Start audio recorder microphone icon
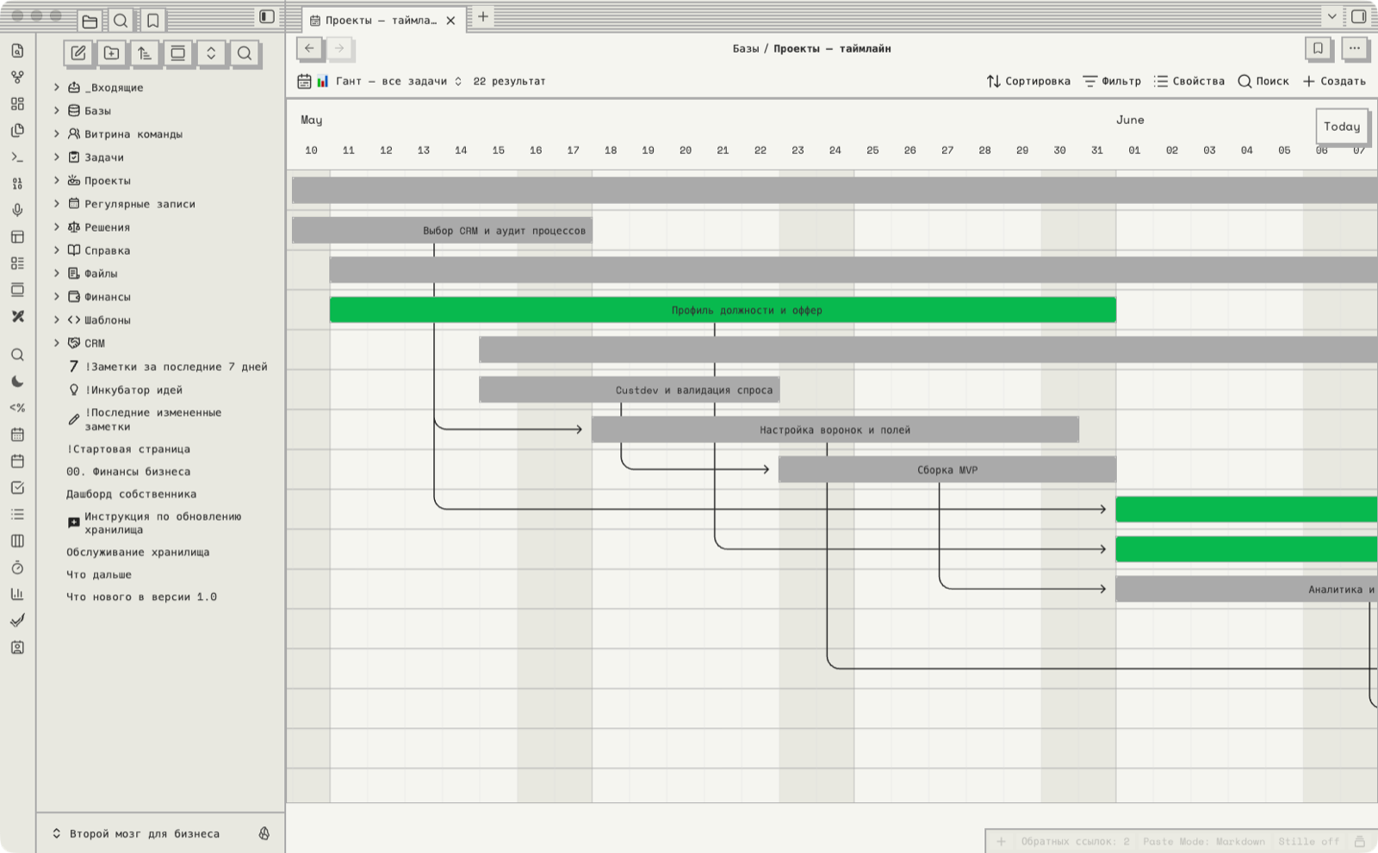Viewport: 1378px width, 853px height. point(17,211)
